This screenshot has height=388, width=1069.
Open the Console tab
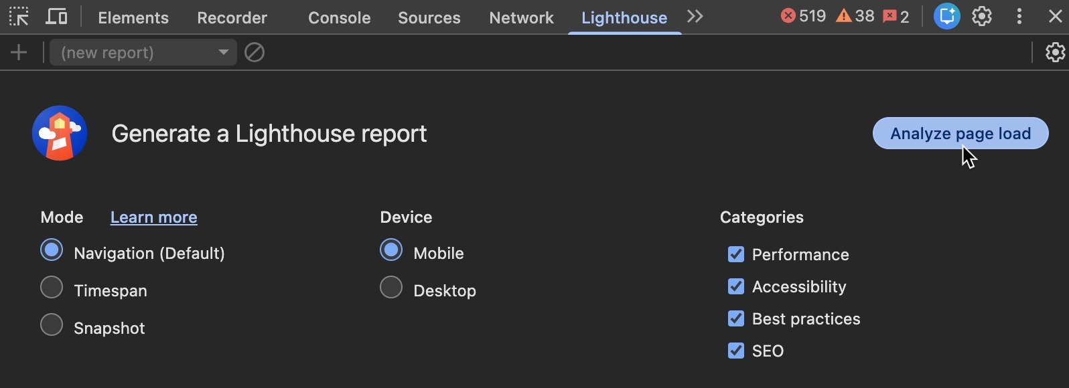coord(339,17)
